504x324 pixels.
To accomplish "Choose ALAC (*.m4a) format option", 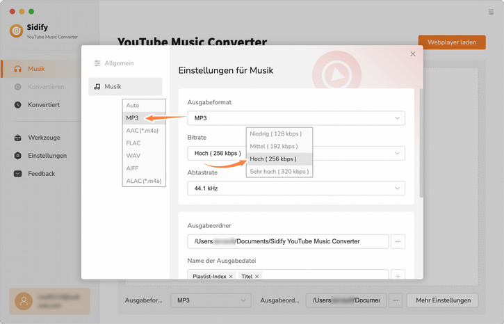I will [144, 181].
